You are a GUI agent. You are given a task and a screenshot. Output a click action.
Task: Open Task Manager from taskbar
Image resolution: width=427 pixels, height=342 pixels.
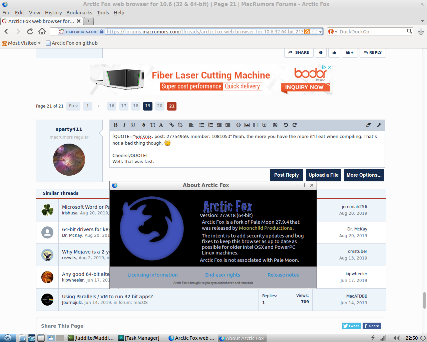[139, 338]
